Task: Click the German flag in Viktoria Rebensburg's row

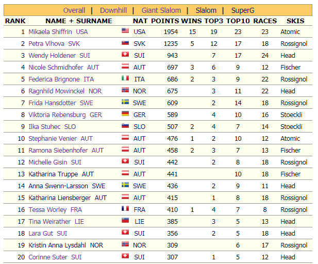Action: pos(125,114)
